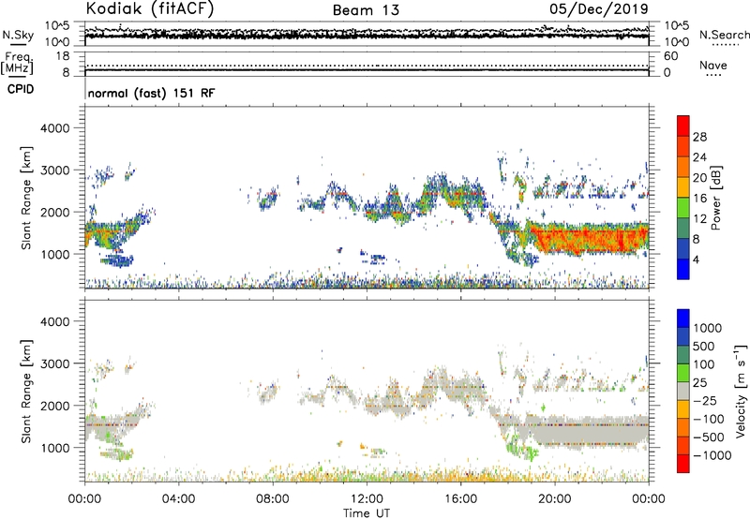Click the 'Beam 13' label
The height and width of the screenshot is (519, 750).
[x=366, y=10]
